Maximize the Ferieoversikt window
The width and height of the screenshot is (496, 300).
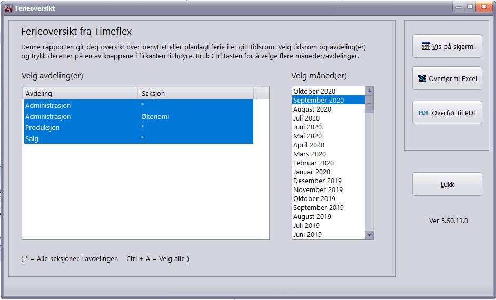tap(469, 7)
